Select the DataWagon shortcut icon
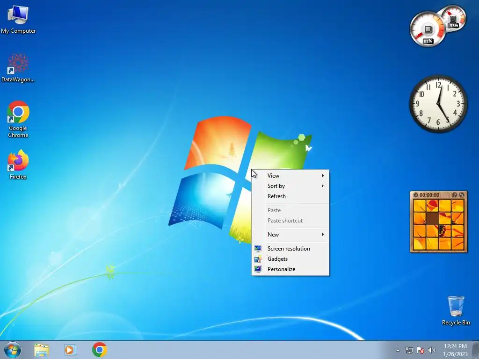Viewport: 479px width, 359px height. (x=18, y=68)
